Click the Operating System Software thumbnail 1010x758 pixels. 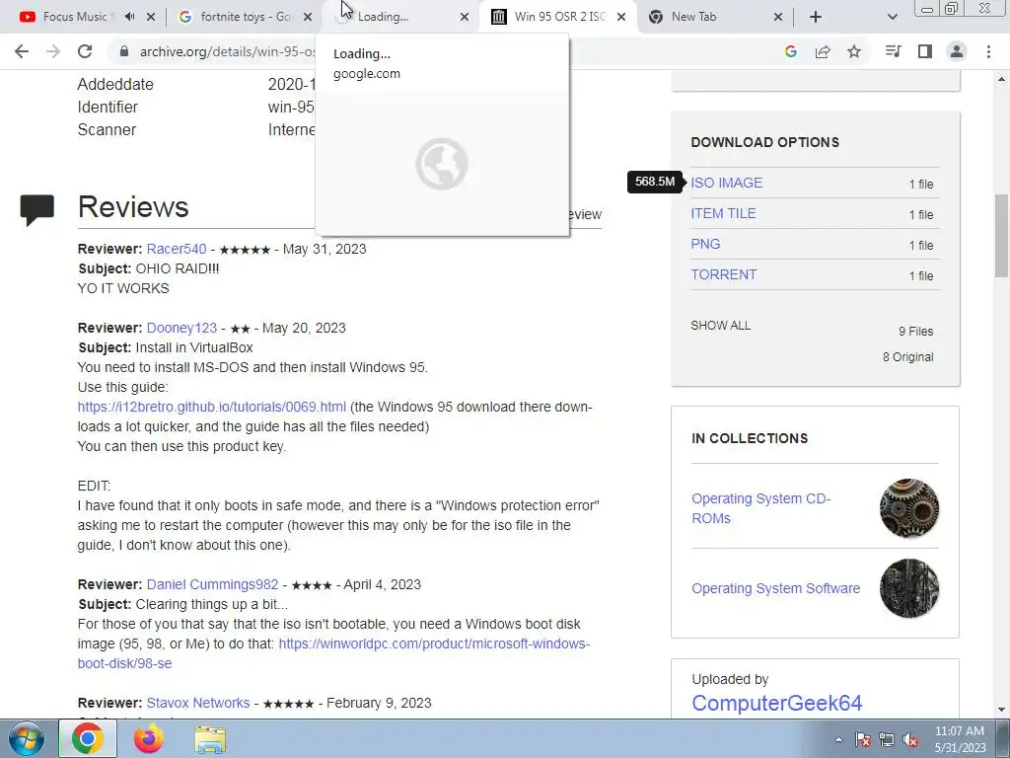tap(908, 588)
